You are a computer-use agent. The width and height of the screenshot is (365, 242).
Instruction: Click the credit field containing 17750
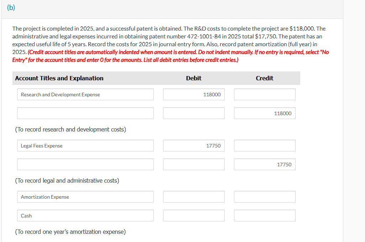[264, 164]
